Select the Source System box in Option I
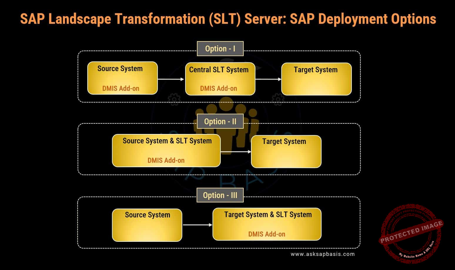 (123, 78)
